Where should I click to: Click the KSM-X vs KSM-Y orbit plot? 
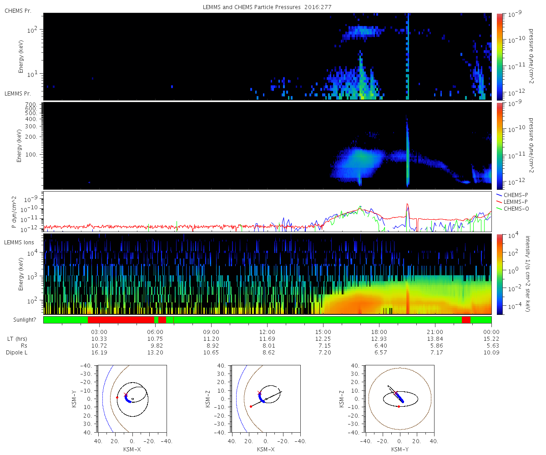tap(132, 399)
